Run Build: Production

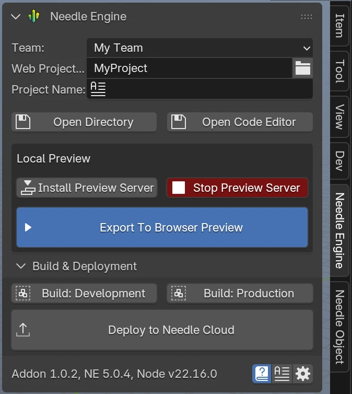pyautogui.click(x=240, y=293)
